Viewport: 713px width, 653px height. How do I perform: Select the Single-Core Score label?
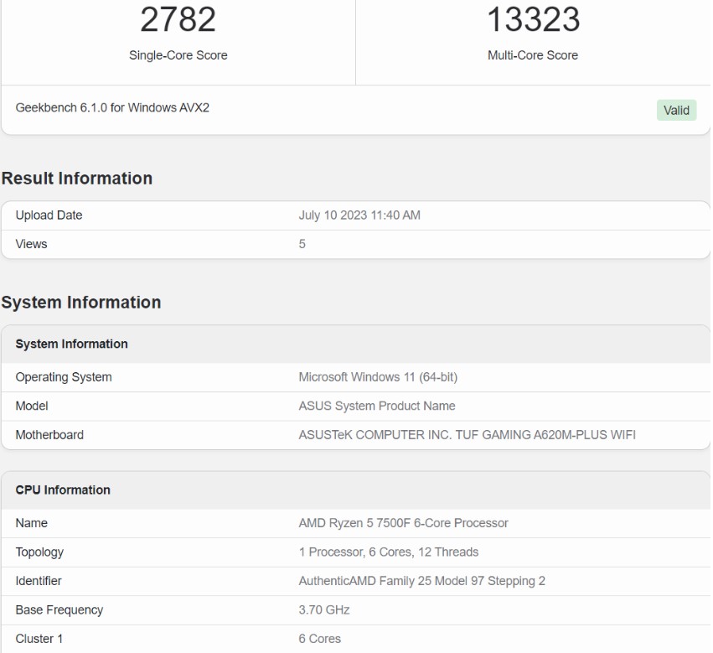click(x=178, y=55)
